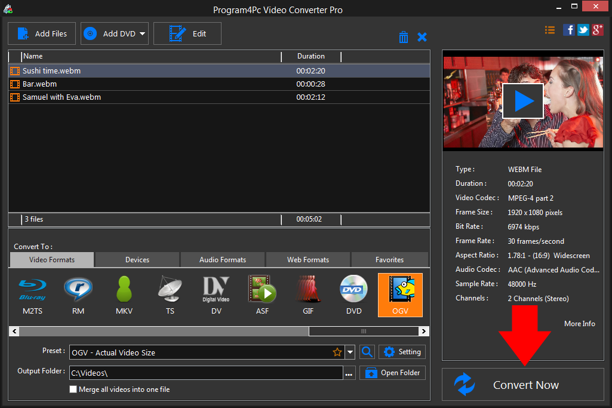Switch to the Devices tab
This screenshot has height=408, width=612.
tap(137, 259)
